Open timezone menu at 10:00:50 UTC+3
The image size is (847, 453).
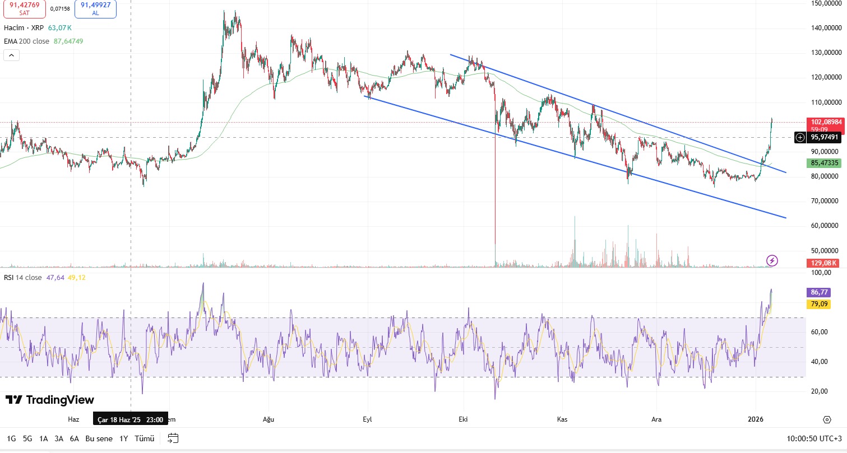coord(814,438)
